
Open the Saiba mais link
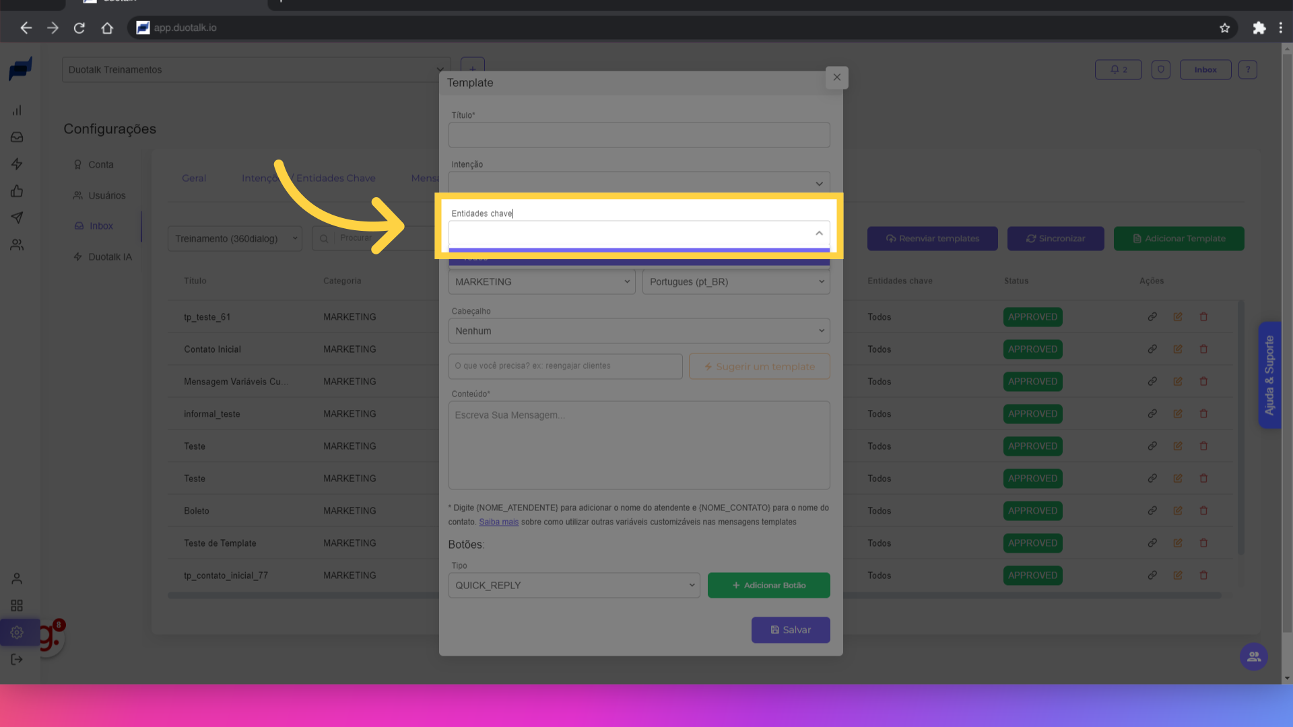point(498,522)
